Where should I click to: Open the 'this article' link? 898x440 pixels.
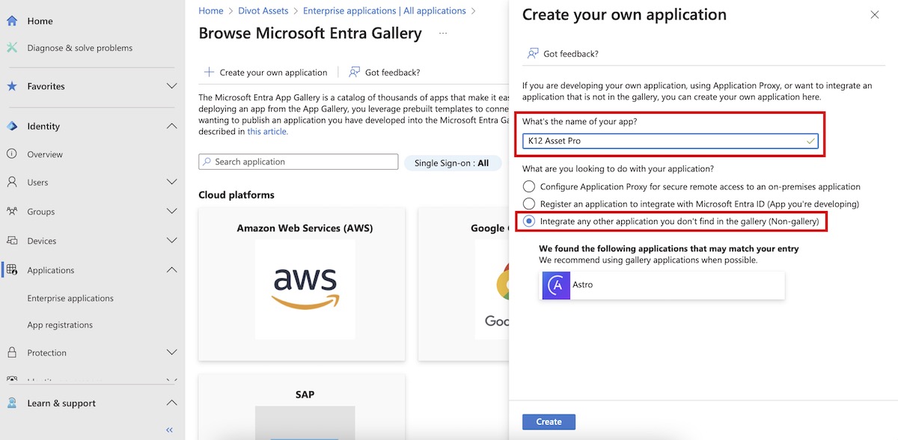[267, 132]
